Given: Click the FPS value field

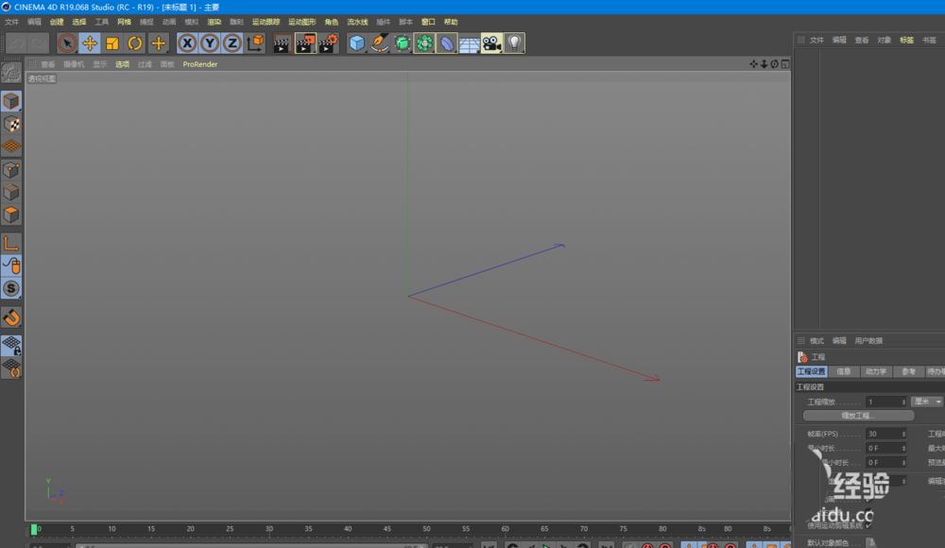Looking at the screenshot, I should (x=885, y=434).
